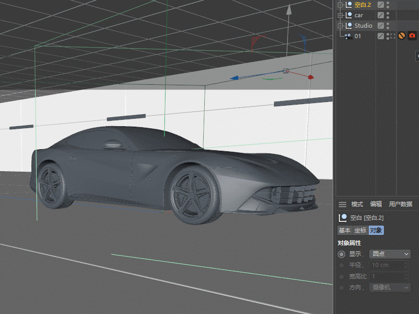419x314 pixels.
Task: Switch to the 基本 tab
Action: pyautogui.click(x=345, y=230)
